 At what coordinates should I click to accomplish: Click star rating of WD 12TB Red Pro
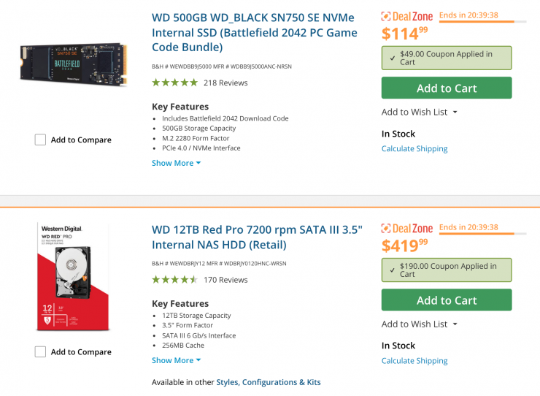pos(174,280)
